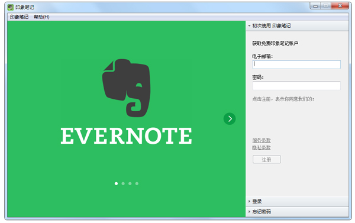Click the Evernote elephant logo
Screen dimensions: 355x223
tap(127, 88)
